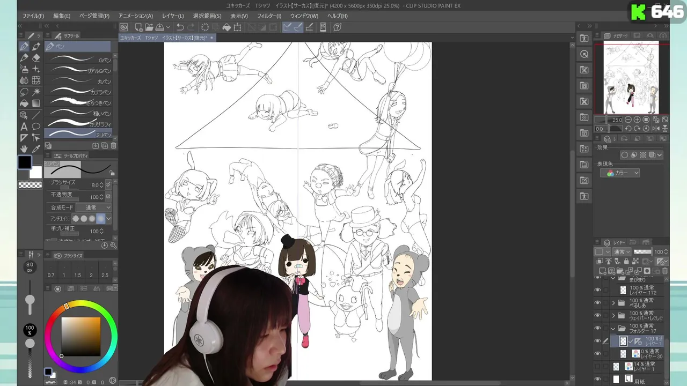
Task: Click the Scale/Rotate transform icon
Action: pos(237,27)
